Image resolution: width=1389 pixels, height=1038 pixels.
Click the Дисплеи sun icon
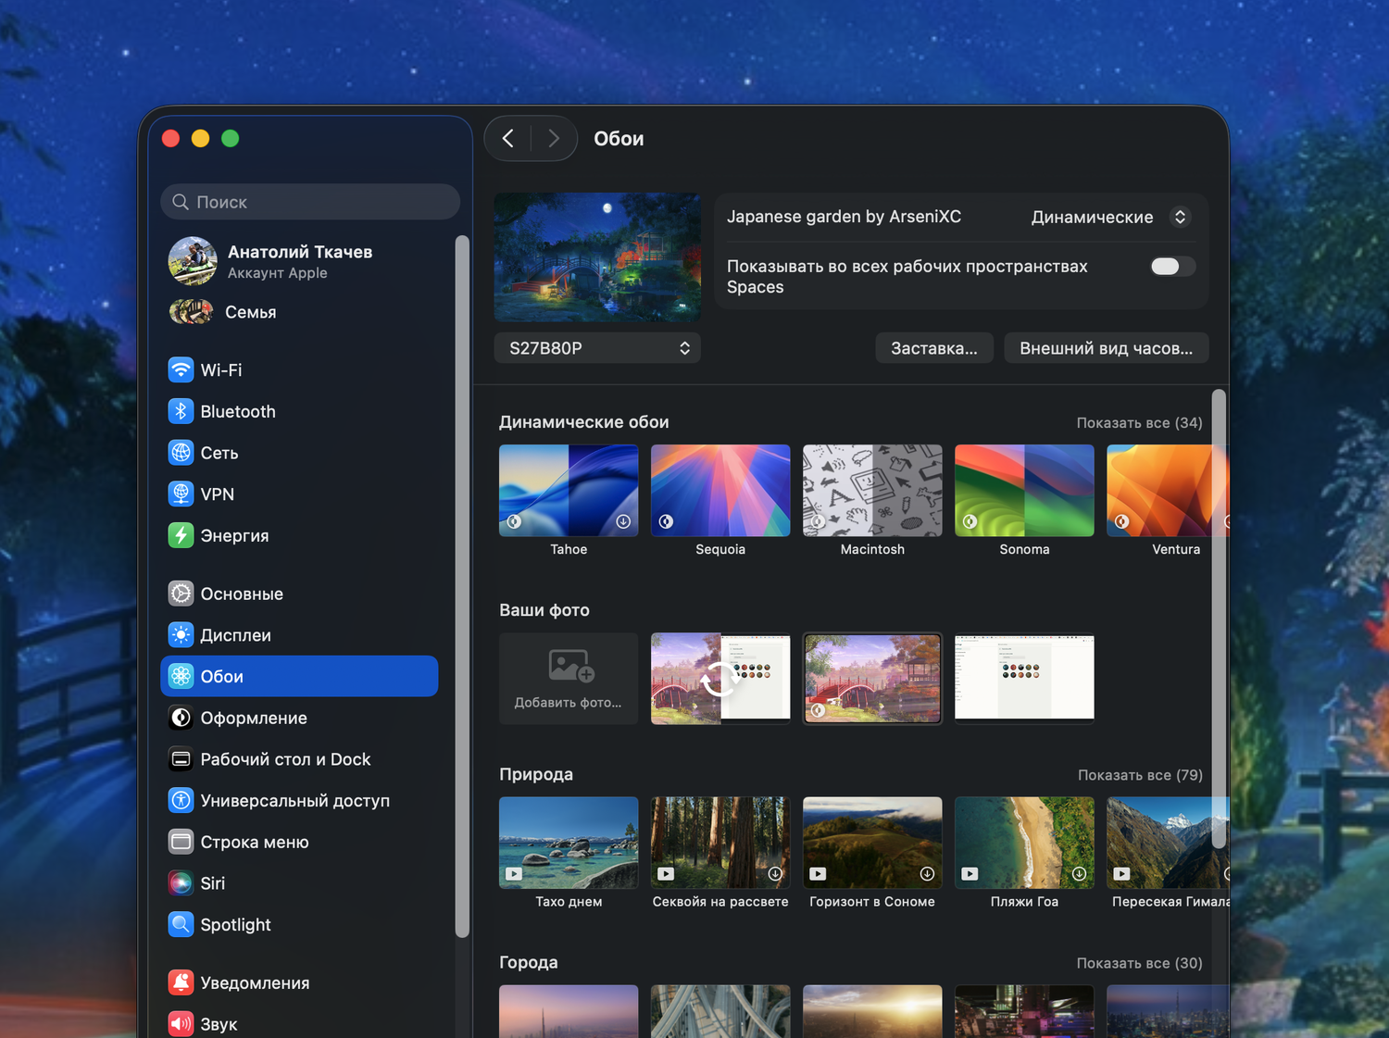coord(181,635)
